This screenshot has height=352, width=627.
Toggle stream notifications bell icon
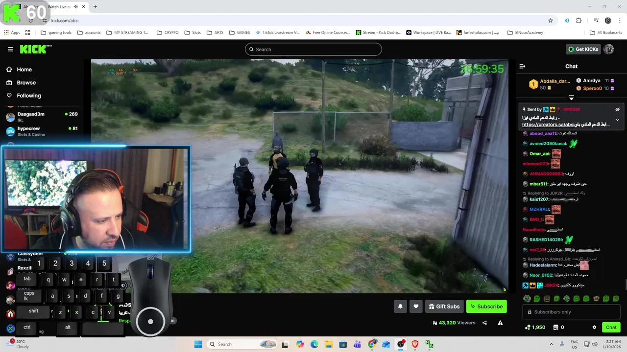click(x=400, y=307)
